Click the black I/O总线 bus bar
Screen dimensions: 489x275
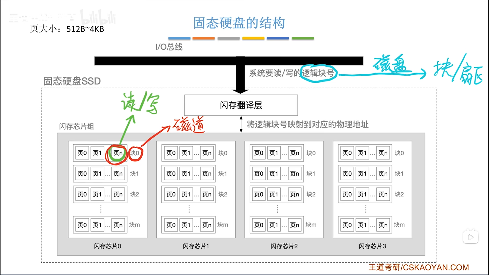click(166, 61)
